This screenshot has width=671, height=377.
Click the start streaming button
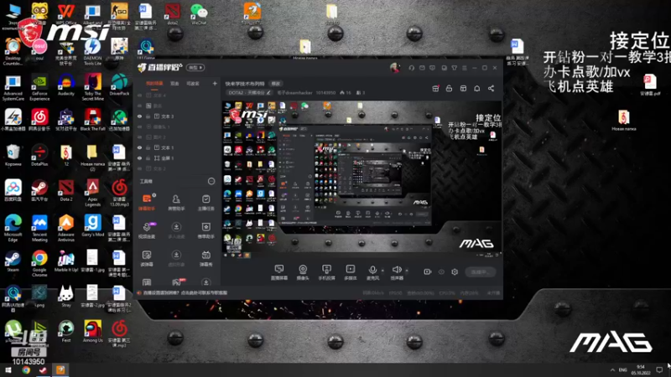point(480,271)
